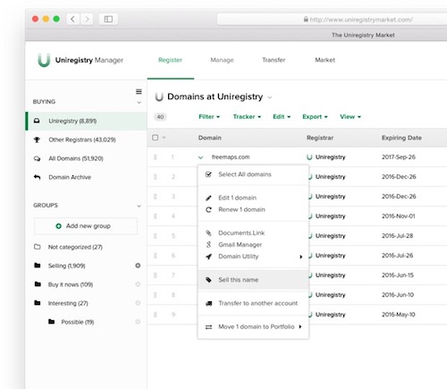
Task: Open Domain Archive in sidebar
Action: [x=86, y=177]
